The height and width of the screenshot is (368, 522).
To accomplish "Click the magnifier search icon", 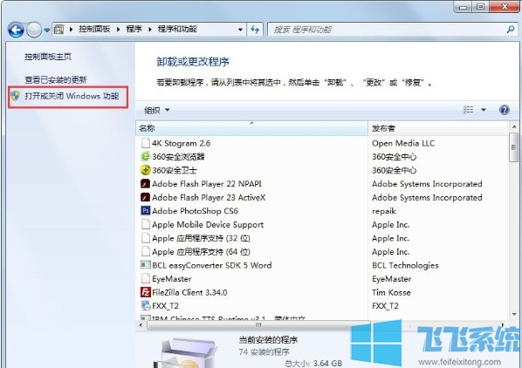I will [x=511, y=30].
